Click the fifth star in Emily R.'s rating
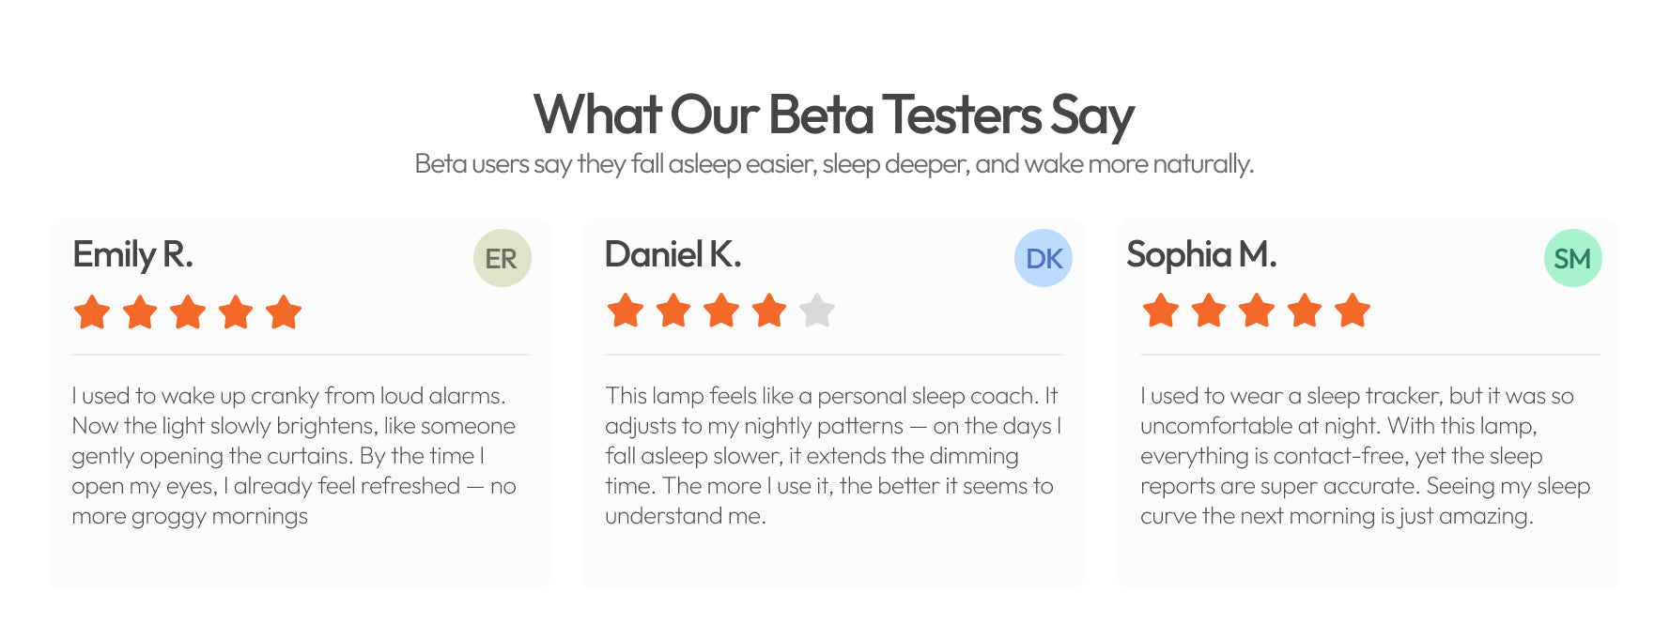1670x638 pixels. 284,312
